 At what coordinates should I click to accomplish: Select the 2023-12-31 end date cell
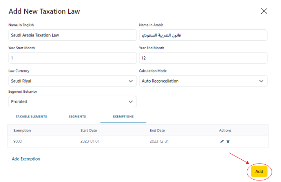click(159, 141)
